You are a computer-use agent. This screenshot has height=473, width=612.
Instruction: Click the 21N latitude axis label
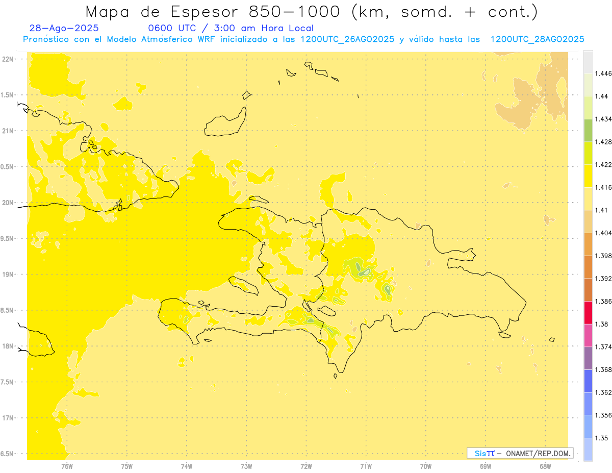click(x=8, y=131)
